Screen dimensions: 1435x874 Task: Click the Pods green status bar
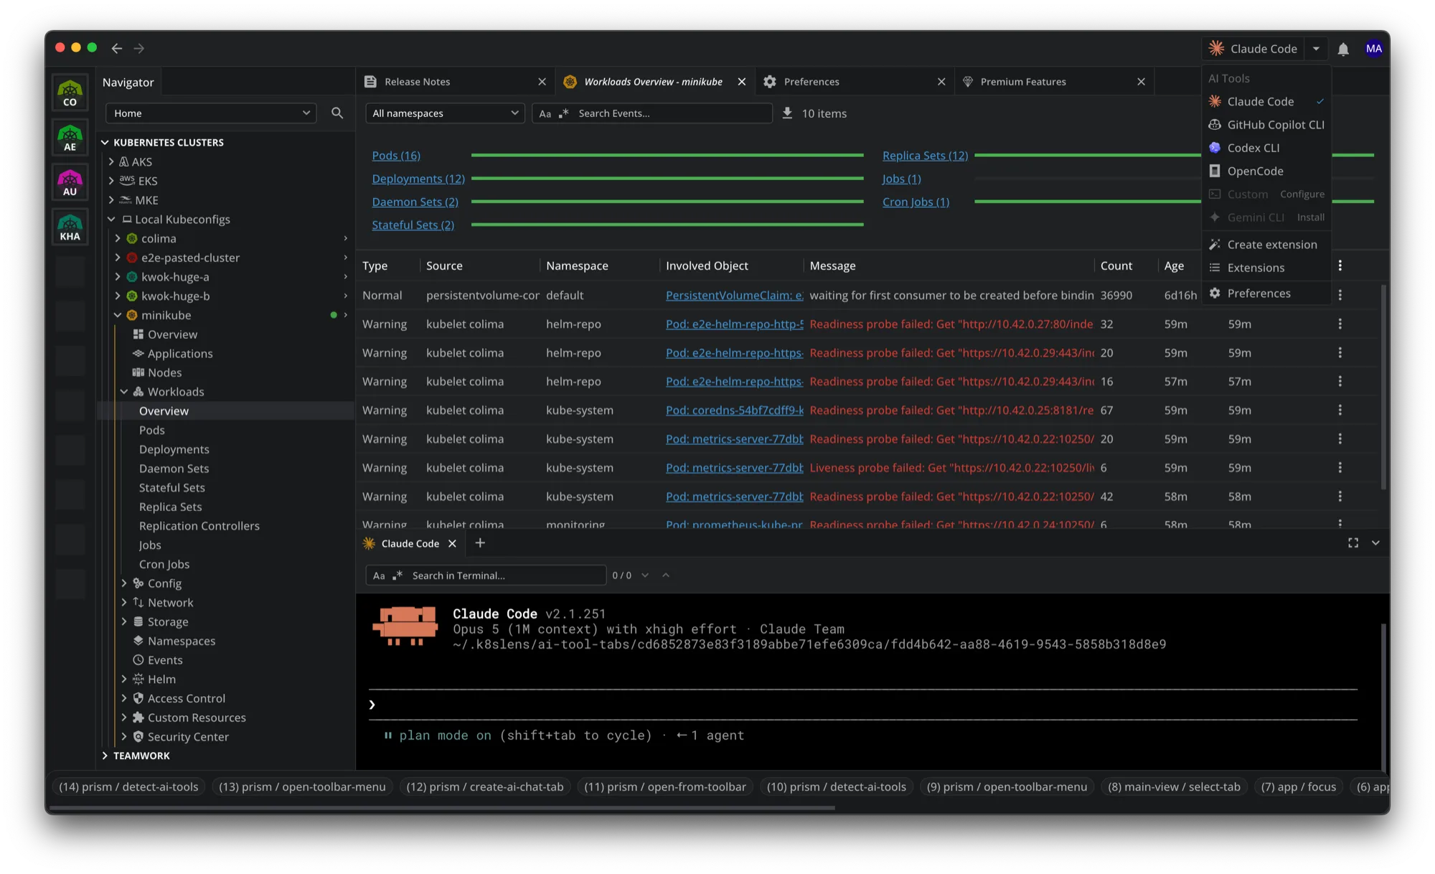coord(667,155)
